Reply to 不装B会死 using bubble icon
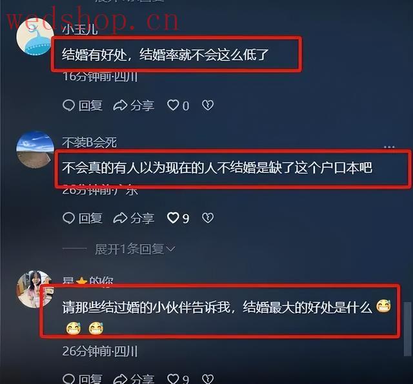413x384 pixels. pyautogui.click(x=69, y=218)
